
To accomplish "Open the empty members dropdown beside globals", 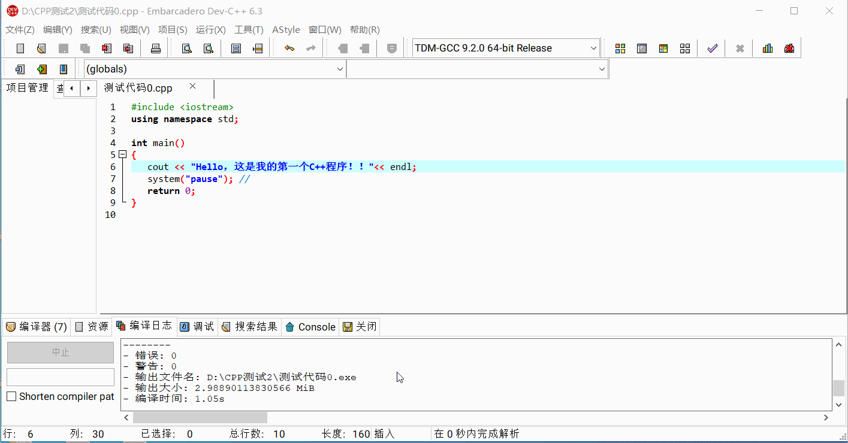I will pyautogui.click(x=602, y=69).
